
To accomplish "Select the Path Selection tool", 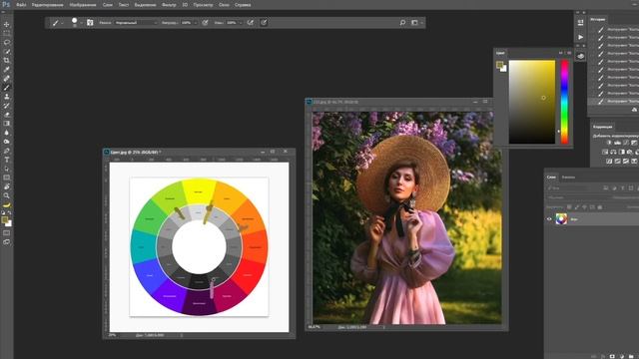I will click(7, 169).
